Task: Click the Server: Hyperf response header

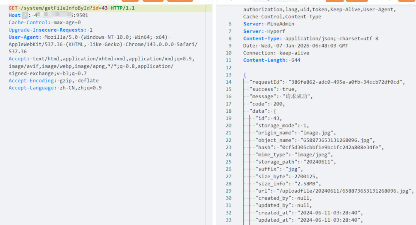Action: coord(264,31)
